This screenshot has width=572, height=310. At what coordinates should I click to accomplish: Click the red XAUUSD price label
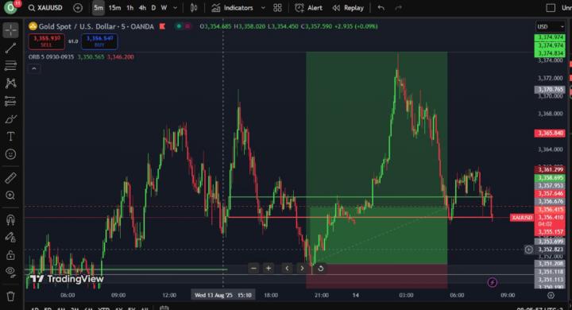522,218
